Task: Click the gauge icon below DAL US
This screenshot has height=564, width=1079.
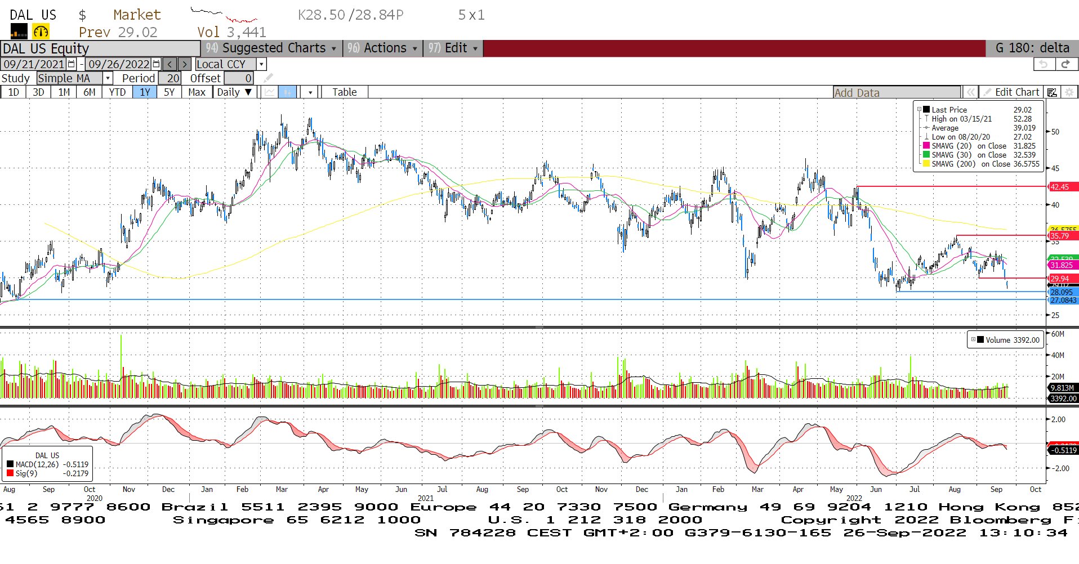Action: click(41, 32)
